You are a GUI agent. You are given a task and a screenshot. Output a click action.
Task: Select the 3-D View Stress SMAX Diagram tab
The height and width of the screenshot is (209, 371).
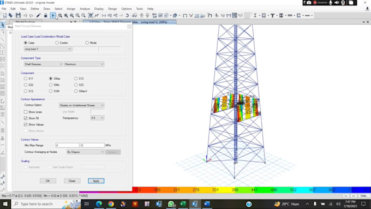tap(129, 22)
